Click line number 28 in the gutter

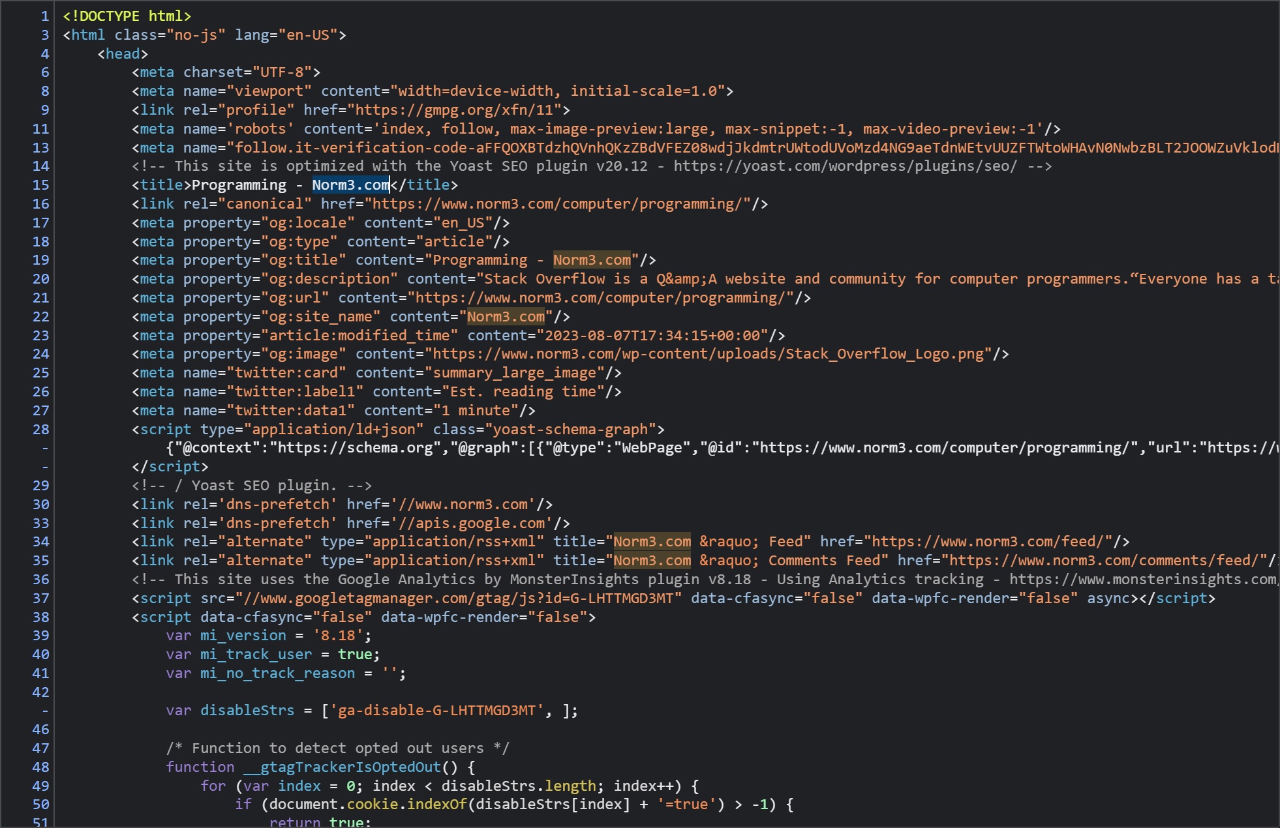pos(40,430)
